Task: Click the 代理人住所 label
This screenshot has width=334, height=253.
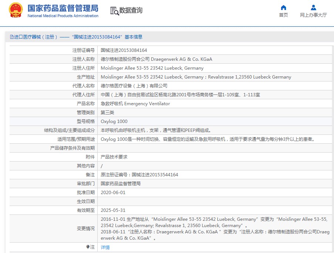Action: (x=84, y=95)
